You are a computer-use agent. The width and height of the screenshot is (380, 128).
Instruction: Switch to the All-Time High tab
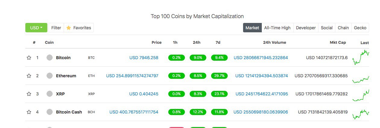[277, 28]
